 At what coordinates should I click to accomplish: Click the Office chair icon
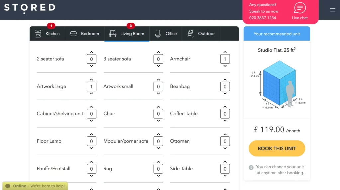pos(158,34)
